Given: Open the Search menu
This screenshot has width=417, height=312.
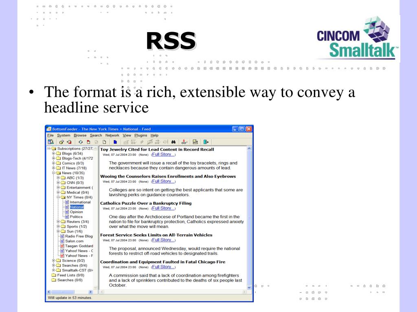Looking at the screenshot, I should 96,135.
